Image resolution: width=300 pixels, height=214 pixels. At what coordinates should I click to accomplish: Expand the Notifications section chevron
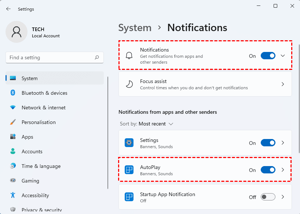pos(283,56)
